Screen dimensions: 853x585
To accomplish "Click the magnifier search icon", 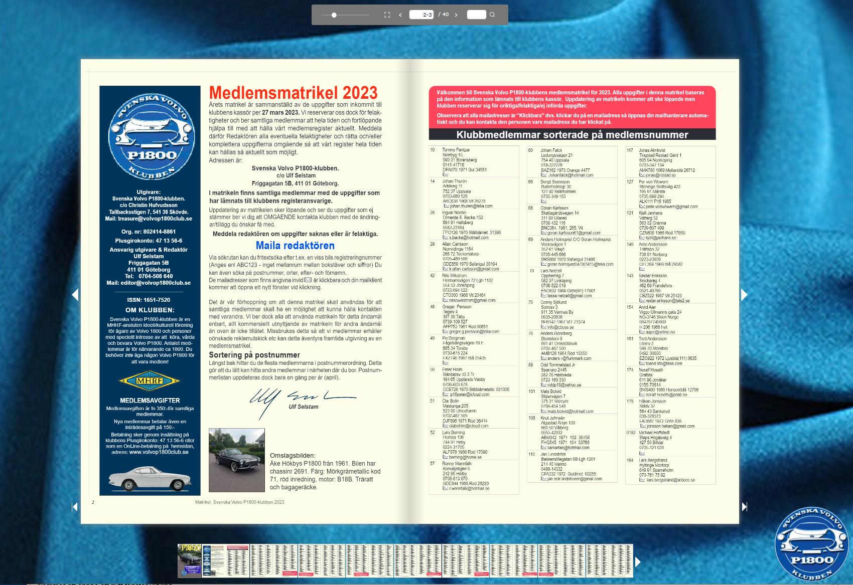I will (x=492, y=15).
